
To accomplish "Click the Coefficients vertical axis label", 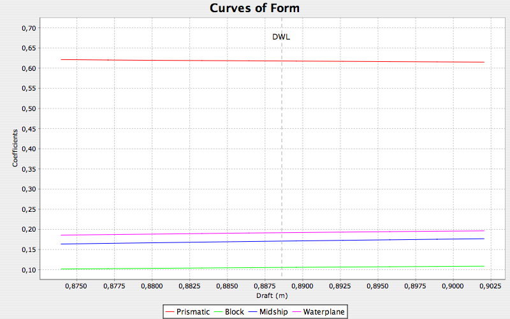I will [x=15, y=149].
